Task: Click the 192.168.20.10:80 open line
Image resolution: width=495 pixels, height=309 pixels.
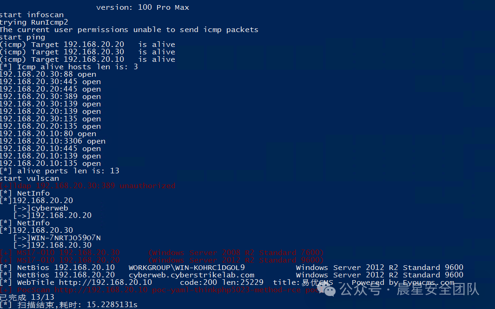Action: click(48, 134)
